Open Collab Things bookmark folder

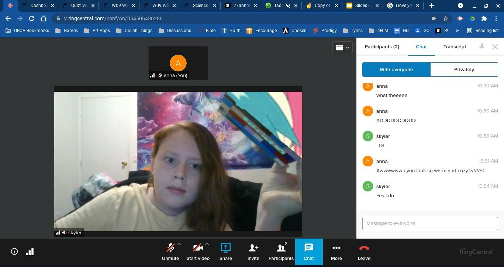(134, 31)
